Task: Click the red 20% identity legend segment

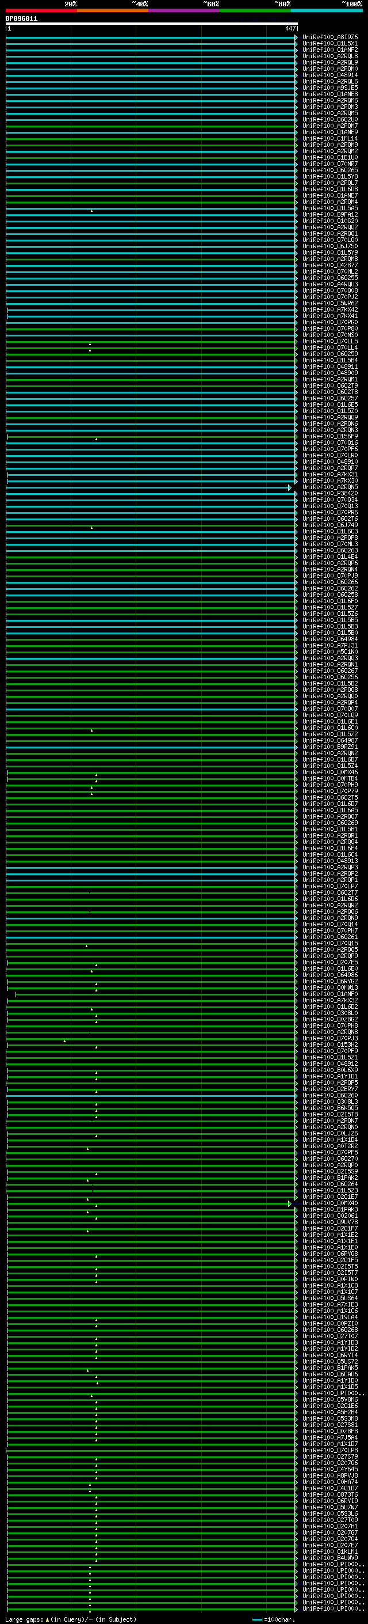Action: point(41,10)
